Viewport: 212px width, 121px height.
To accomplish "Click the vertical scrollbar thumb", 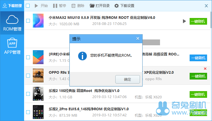I will pos(211,20).
